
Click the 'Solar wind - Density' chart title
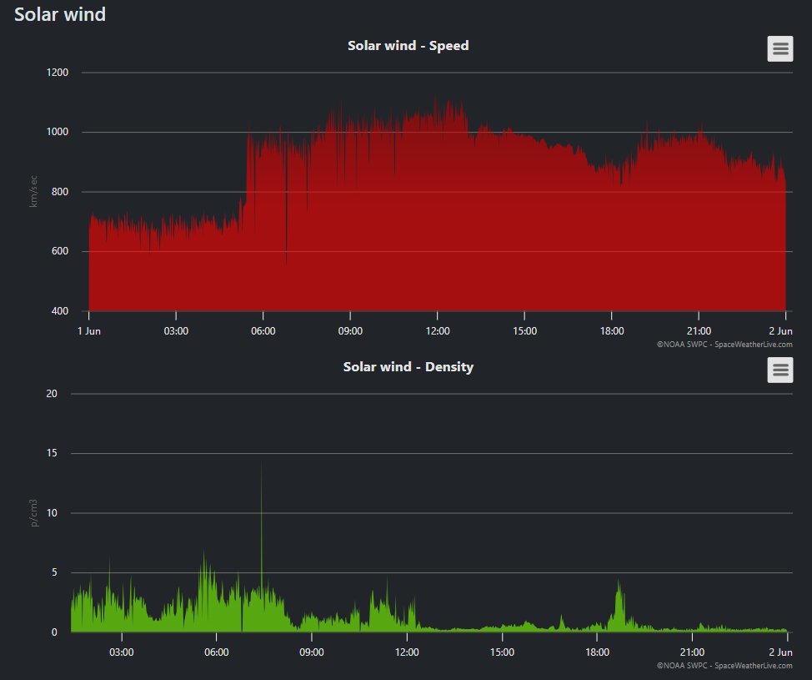point(408,367)
